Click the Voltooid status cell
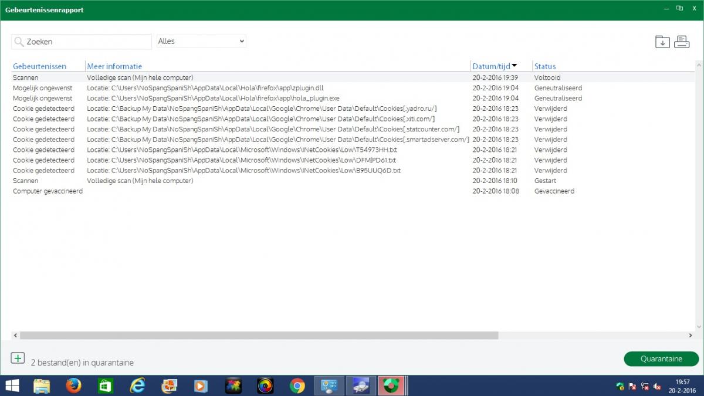This screenshot has height=396, width=704. (x=547, y=77)
